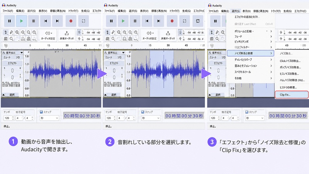Click Record in the step 2 Audacity window

pos(172,21)
